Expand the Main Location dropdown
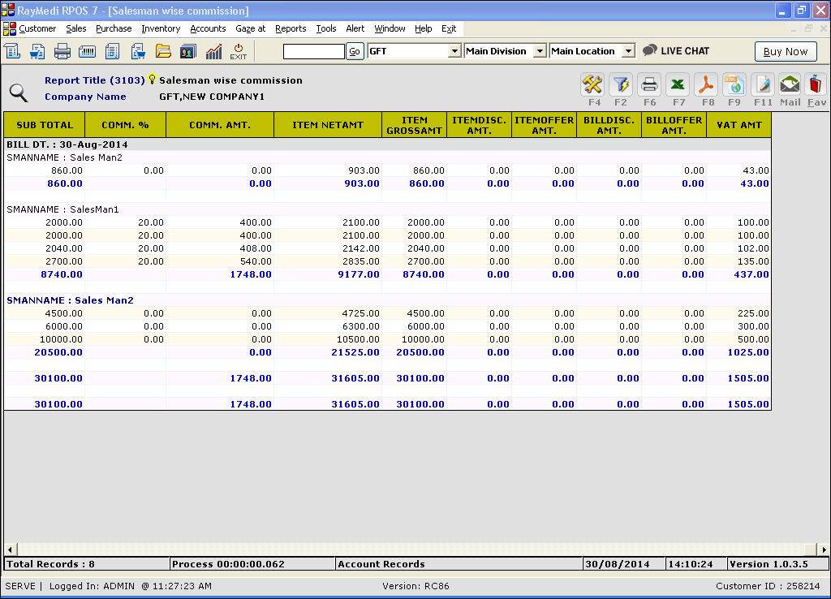 [x=627, y=51]
